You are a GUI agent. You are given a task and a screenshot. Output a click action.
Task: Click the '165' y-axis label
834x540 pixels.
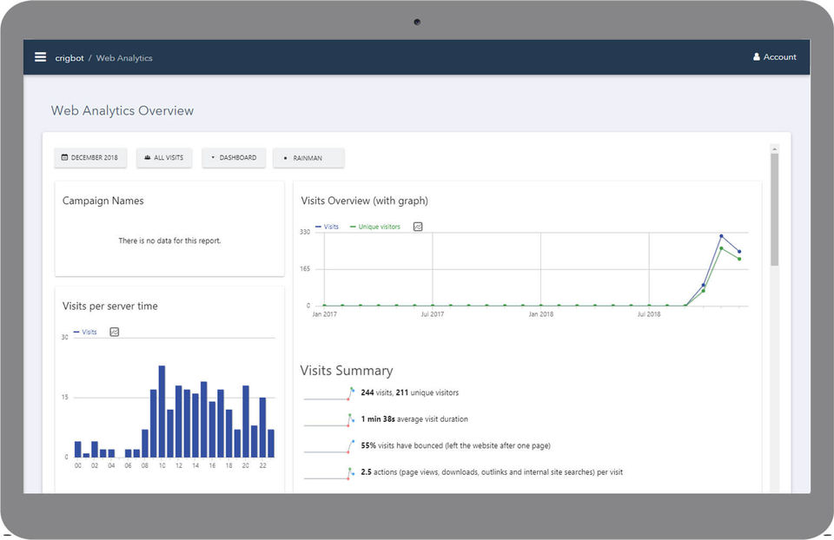coord(305,269)
